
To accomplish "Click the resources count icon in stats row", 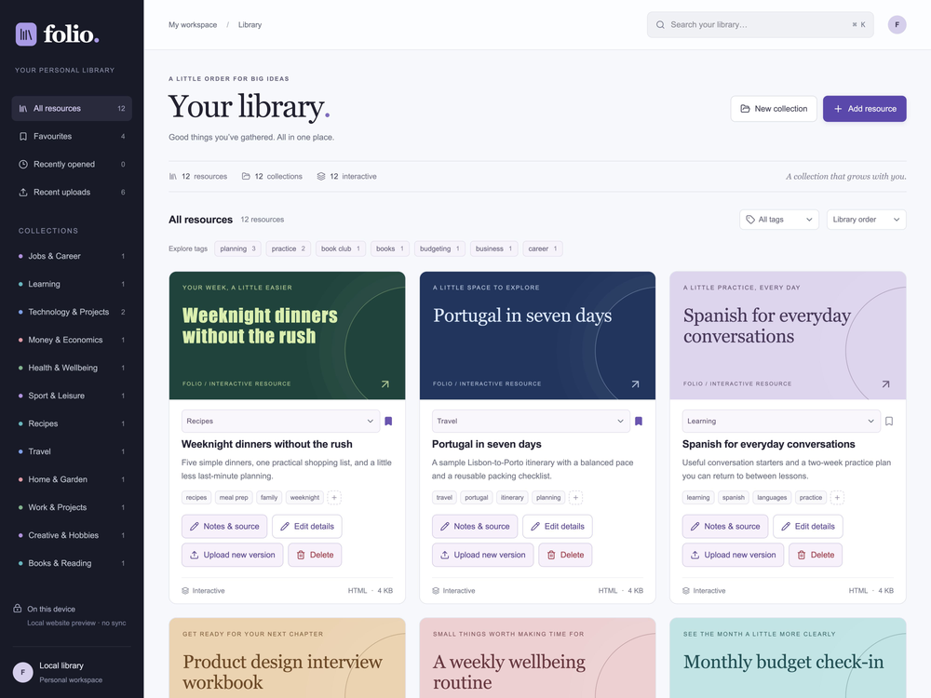I will click(173, 176).
